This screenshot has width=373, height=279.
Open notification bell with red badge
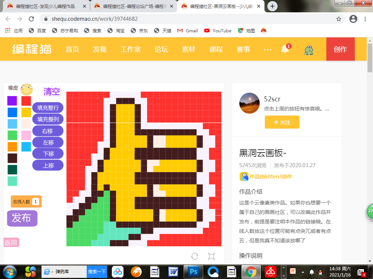point(285,49)
